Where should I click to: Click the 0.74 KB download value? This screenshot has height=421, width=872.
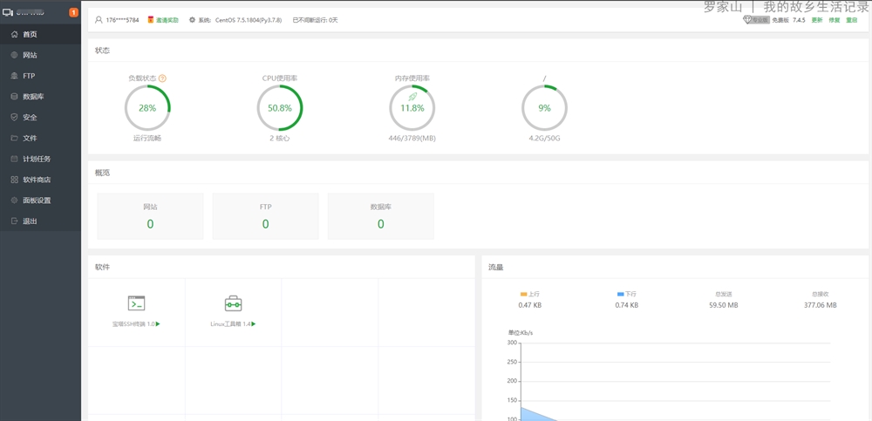[x=627, y=305]
